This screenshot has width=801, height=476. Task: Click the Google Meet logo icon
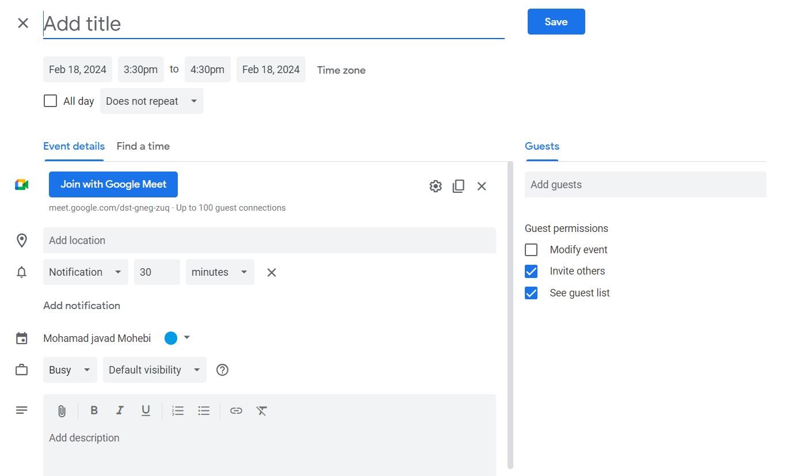pos(22,184)
